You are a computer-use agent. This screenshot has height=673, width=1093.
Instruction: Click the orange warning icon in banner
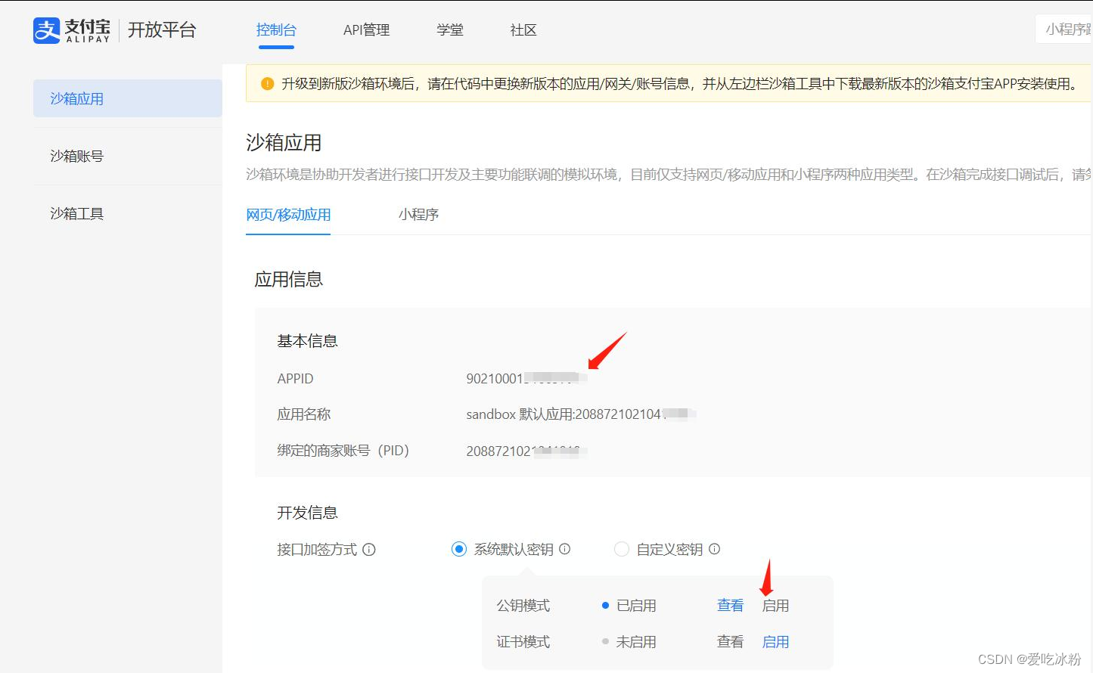267,84
